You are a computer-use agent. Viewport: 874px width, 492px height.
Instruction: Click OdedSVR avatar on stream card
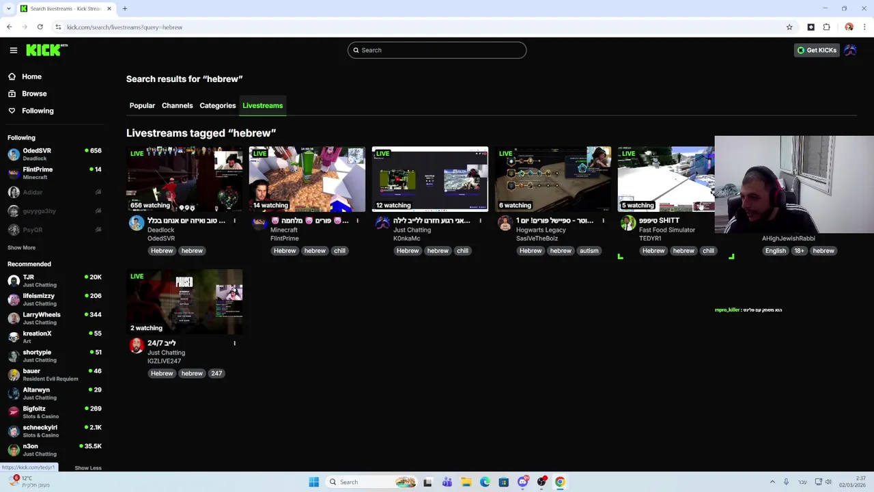coord(137,223)
